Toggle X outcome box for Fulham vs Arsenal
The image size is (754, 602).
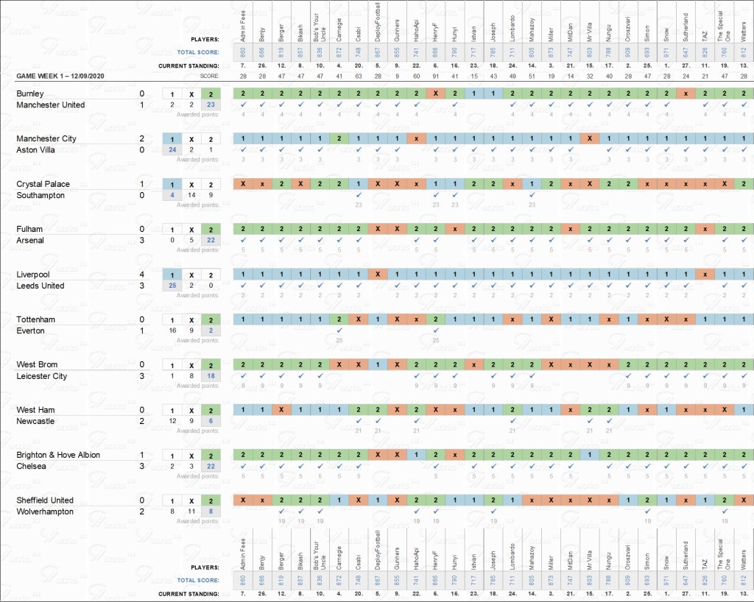click(x=191, y=230)
